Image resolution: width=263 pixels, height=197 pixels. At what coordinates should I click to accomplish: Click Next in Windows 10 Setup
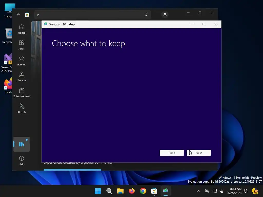(x=199, y=153)
